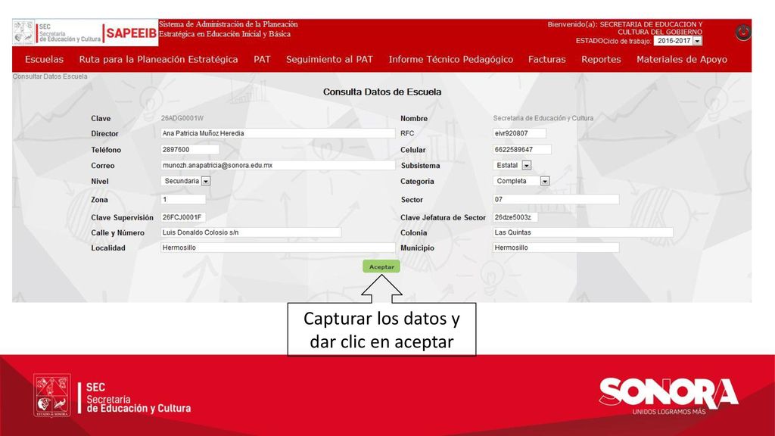This screenshot has width=775, height=436.
Task: Click into the RFC field
Action: [x=519, y=133]
